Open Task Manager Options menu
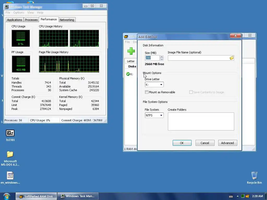The height and width of the screenshot is (200, 267). [x=19, y=12]
